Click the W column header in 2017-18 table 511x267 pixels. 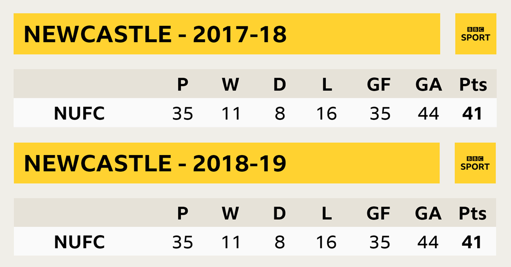(x=231, y=85)
